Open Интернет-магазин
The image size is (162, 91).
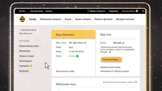125,19
